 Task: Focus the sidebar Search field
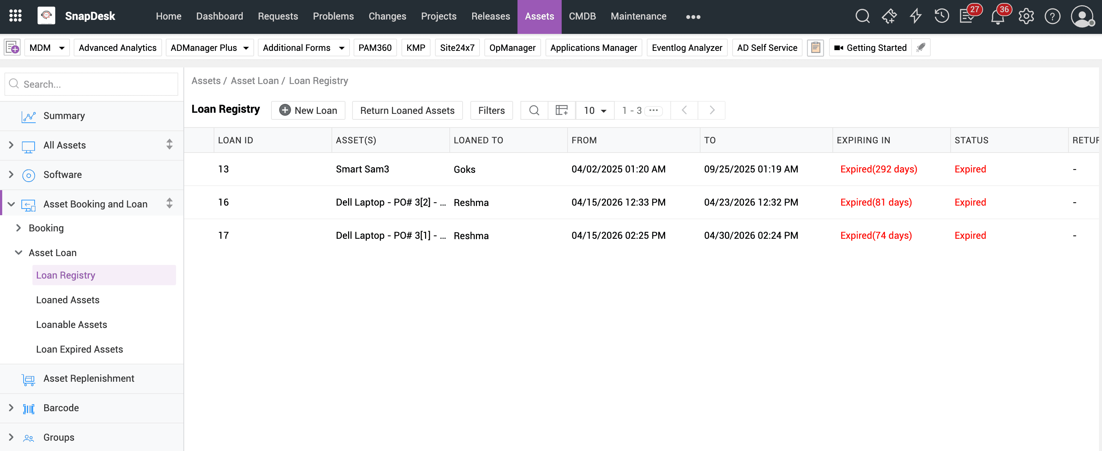[92, 84]
